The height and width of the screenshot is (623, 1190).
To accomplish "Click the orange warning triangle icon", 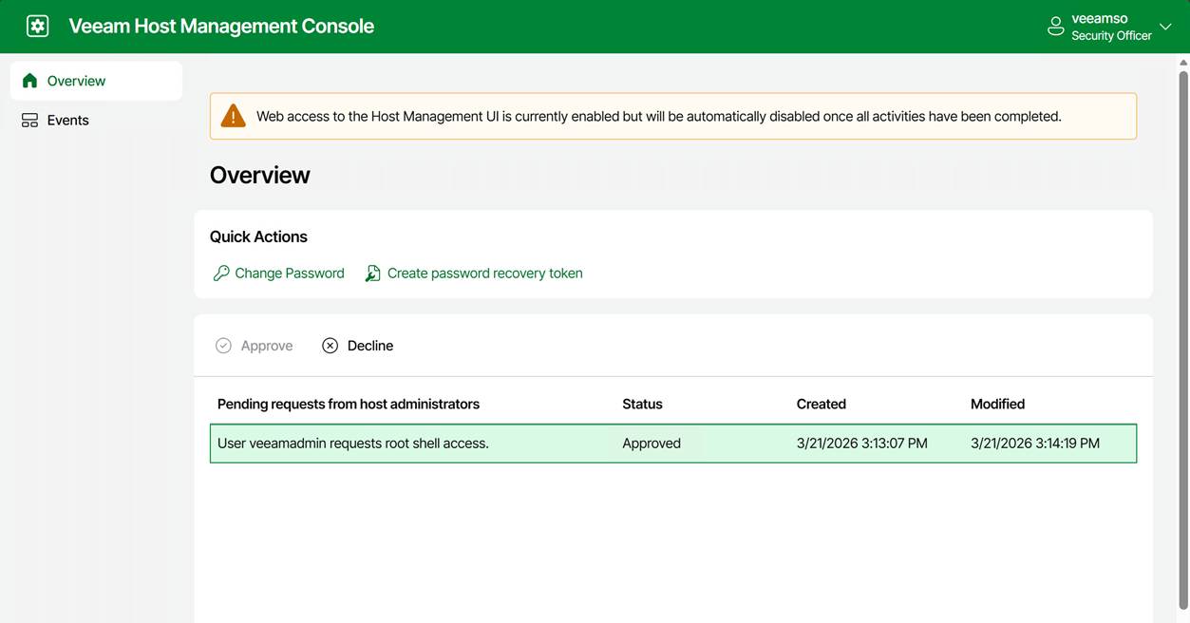I will [x=233, y=116].
